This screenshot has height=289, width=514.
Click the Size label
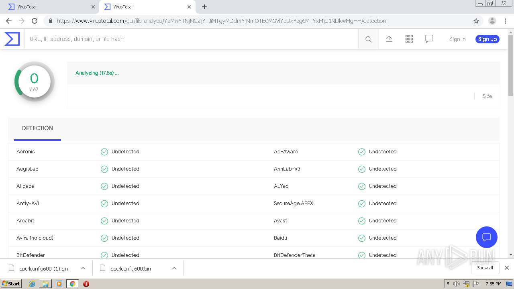487,96
